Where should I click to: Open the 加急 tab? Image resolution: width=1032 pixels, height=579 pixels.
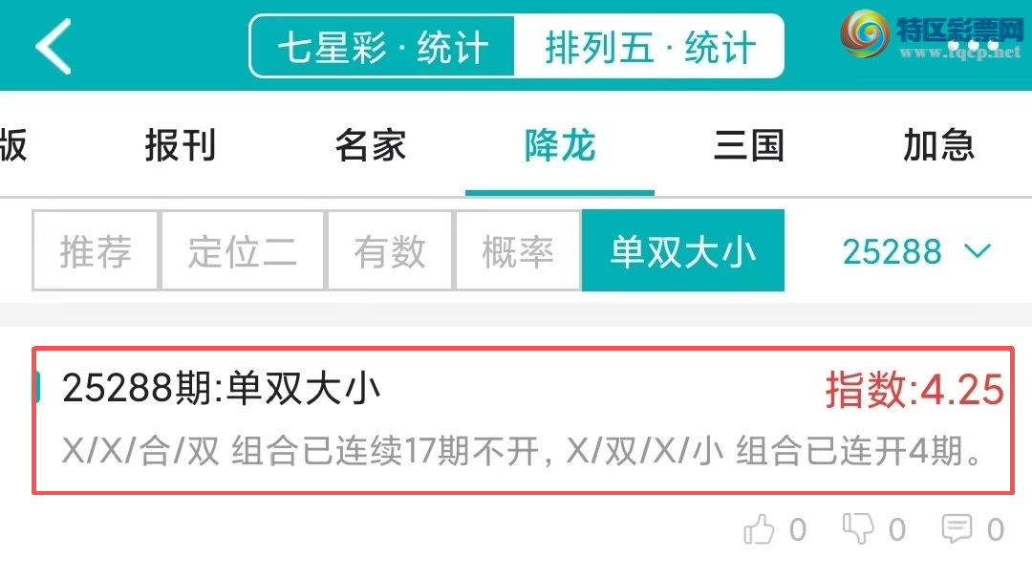coord(938,145)
